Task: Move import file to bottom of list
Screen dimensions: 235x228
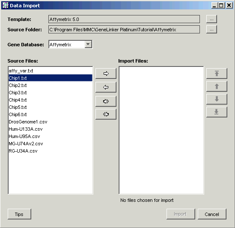Action: coord(217,112)
